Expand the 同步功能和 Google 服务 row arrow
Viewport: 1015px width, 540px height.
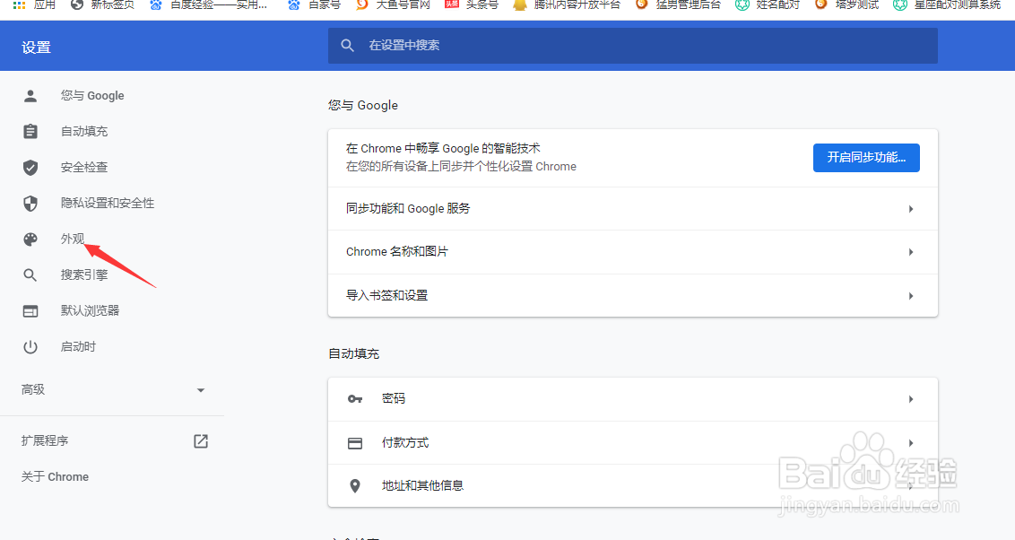click(911, 209)
